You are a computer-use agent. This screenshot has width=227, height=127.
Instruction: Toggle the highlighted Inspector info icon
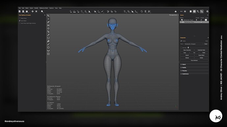[194, 11]
